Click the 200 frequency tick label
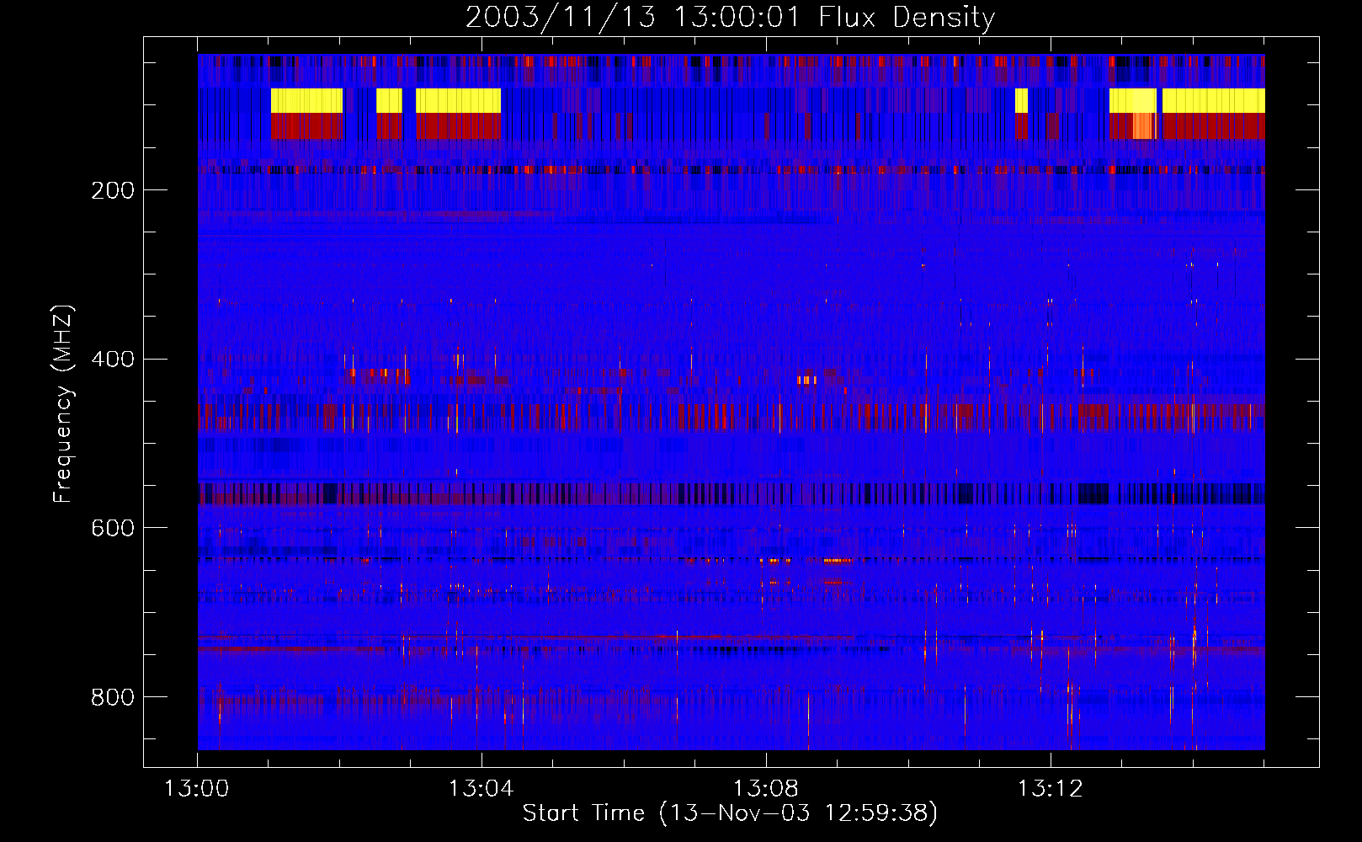 [x=113, y=190]
